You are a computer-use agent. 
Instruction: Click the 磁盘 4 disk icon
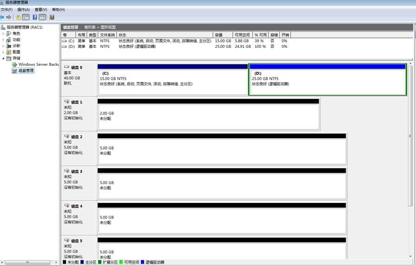pos(67,206)
